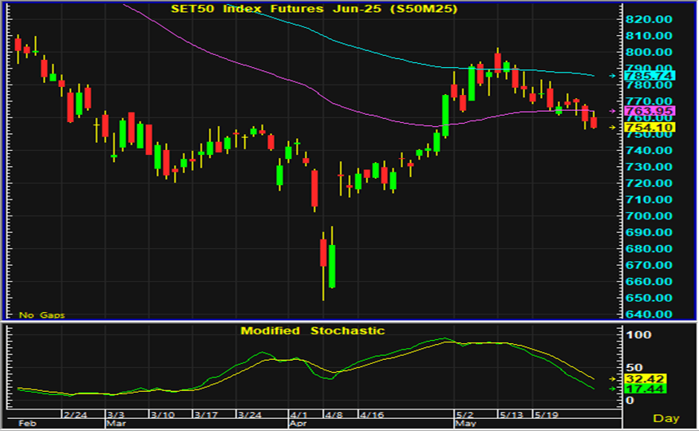Image resolution: width=699 pixels, height=431 pixels.
Task: Click the green arrow beside 17.44
Action: [x=613, y=389]
